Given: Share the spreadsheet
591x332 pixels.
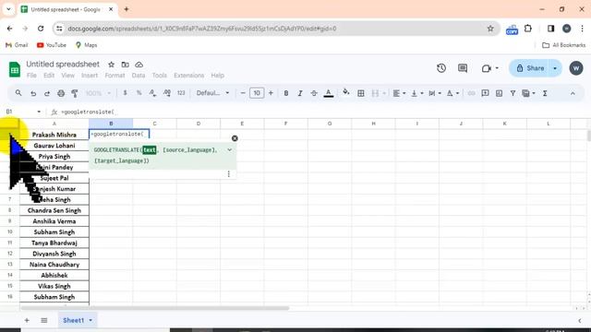Looking at the screenshot, I should click(x=530, y=68).
